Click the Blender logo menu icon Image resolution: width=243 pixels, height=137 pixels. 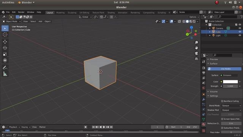pos(3,12)
